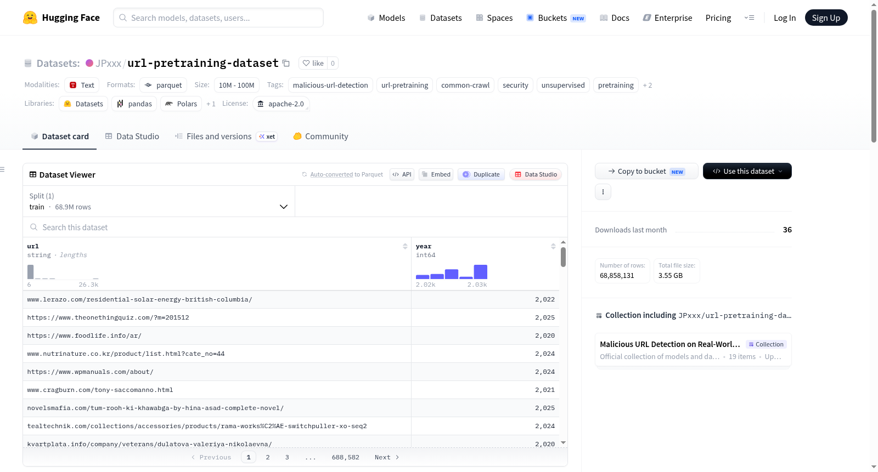Click malicious-url-detection tag
The image size is (878, 472).
tap(330, 85)
